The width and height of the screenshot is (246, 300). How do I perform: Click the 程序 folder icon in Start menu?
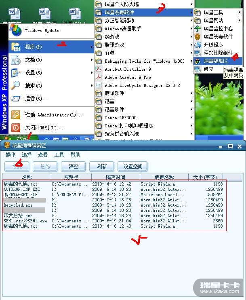click(16, 47)
